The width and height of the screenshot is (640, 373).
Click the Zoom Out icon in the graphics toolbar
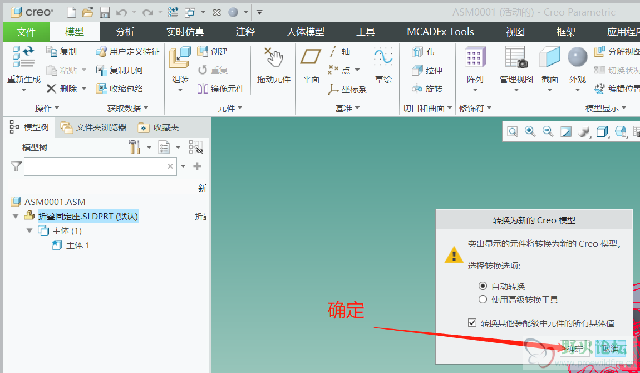click(548, 131)
